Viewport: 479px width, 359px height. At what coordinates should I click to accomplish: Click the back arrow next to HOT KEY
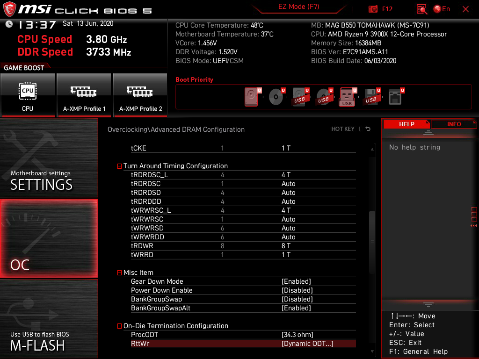pos(368,129)
